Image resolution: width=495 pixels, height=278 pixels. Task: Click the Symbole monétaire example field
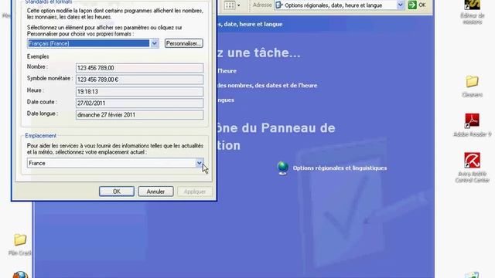click(x=139, y=80)
